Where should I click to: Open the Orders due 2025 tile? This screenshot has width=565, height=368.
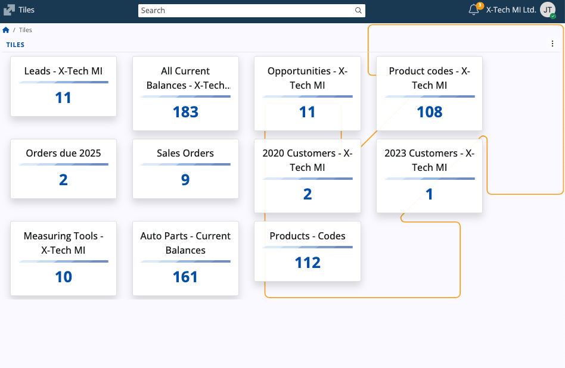(x=63, y=169)
